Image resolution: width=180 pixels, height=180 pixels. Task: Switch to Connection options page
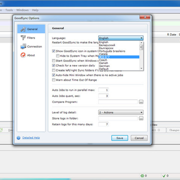[x=31, y=46]
